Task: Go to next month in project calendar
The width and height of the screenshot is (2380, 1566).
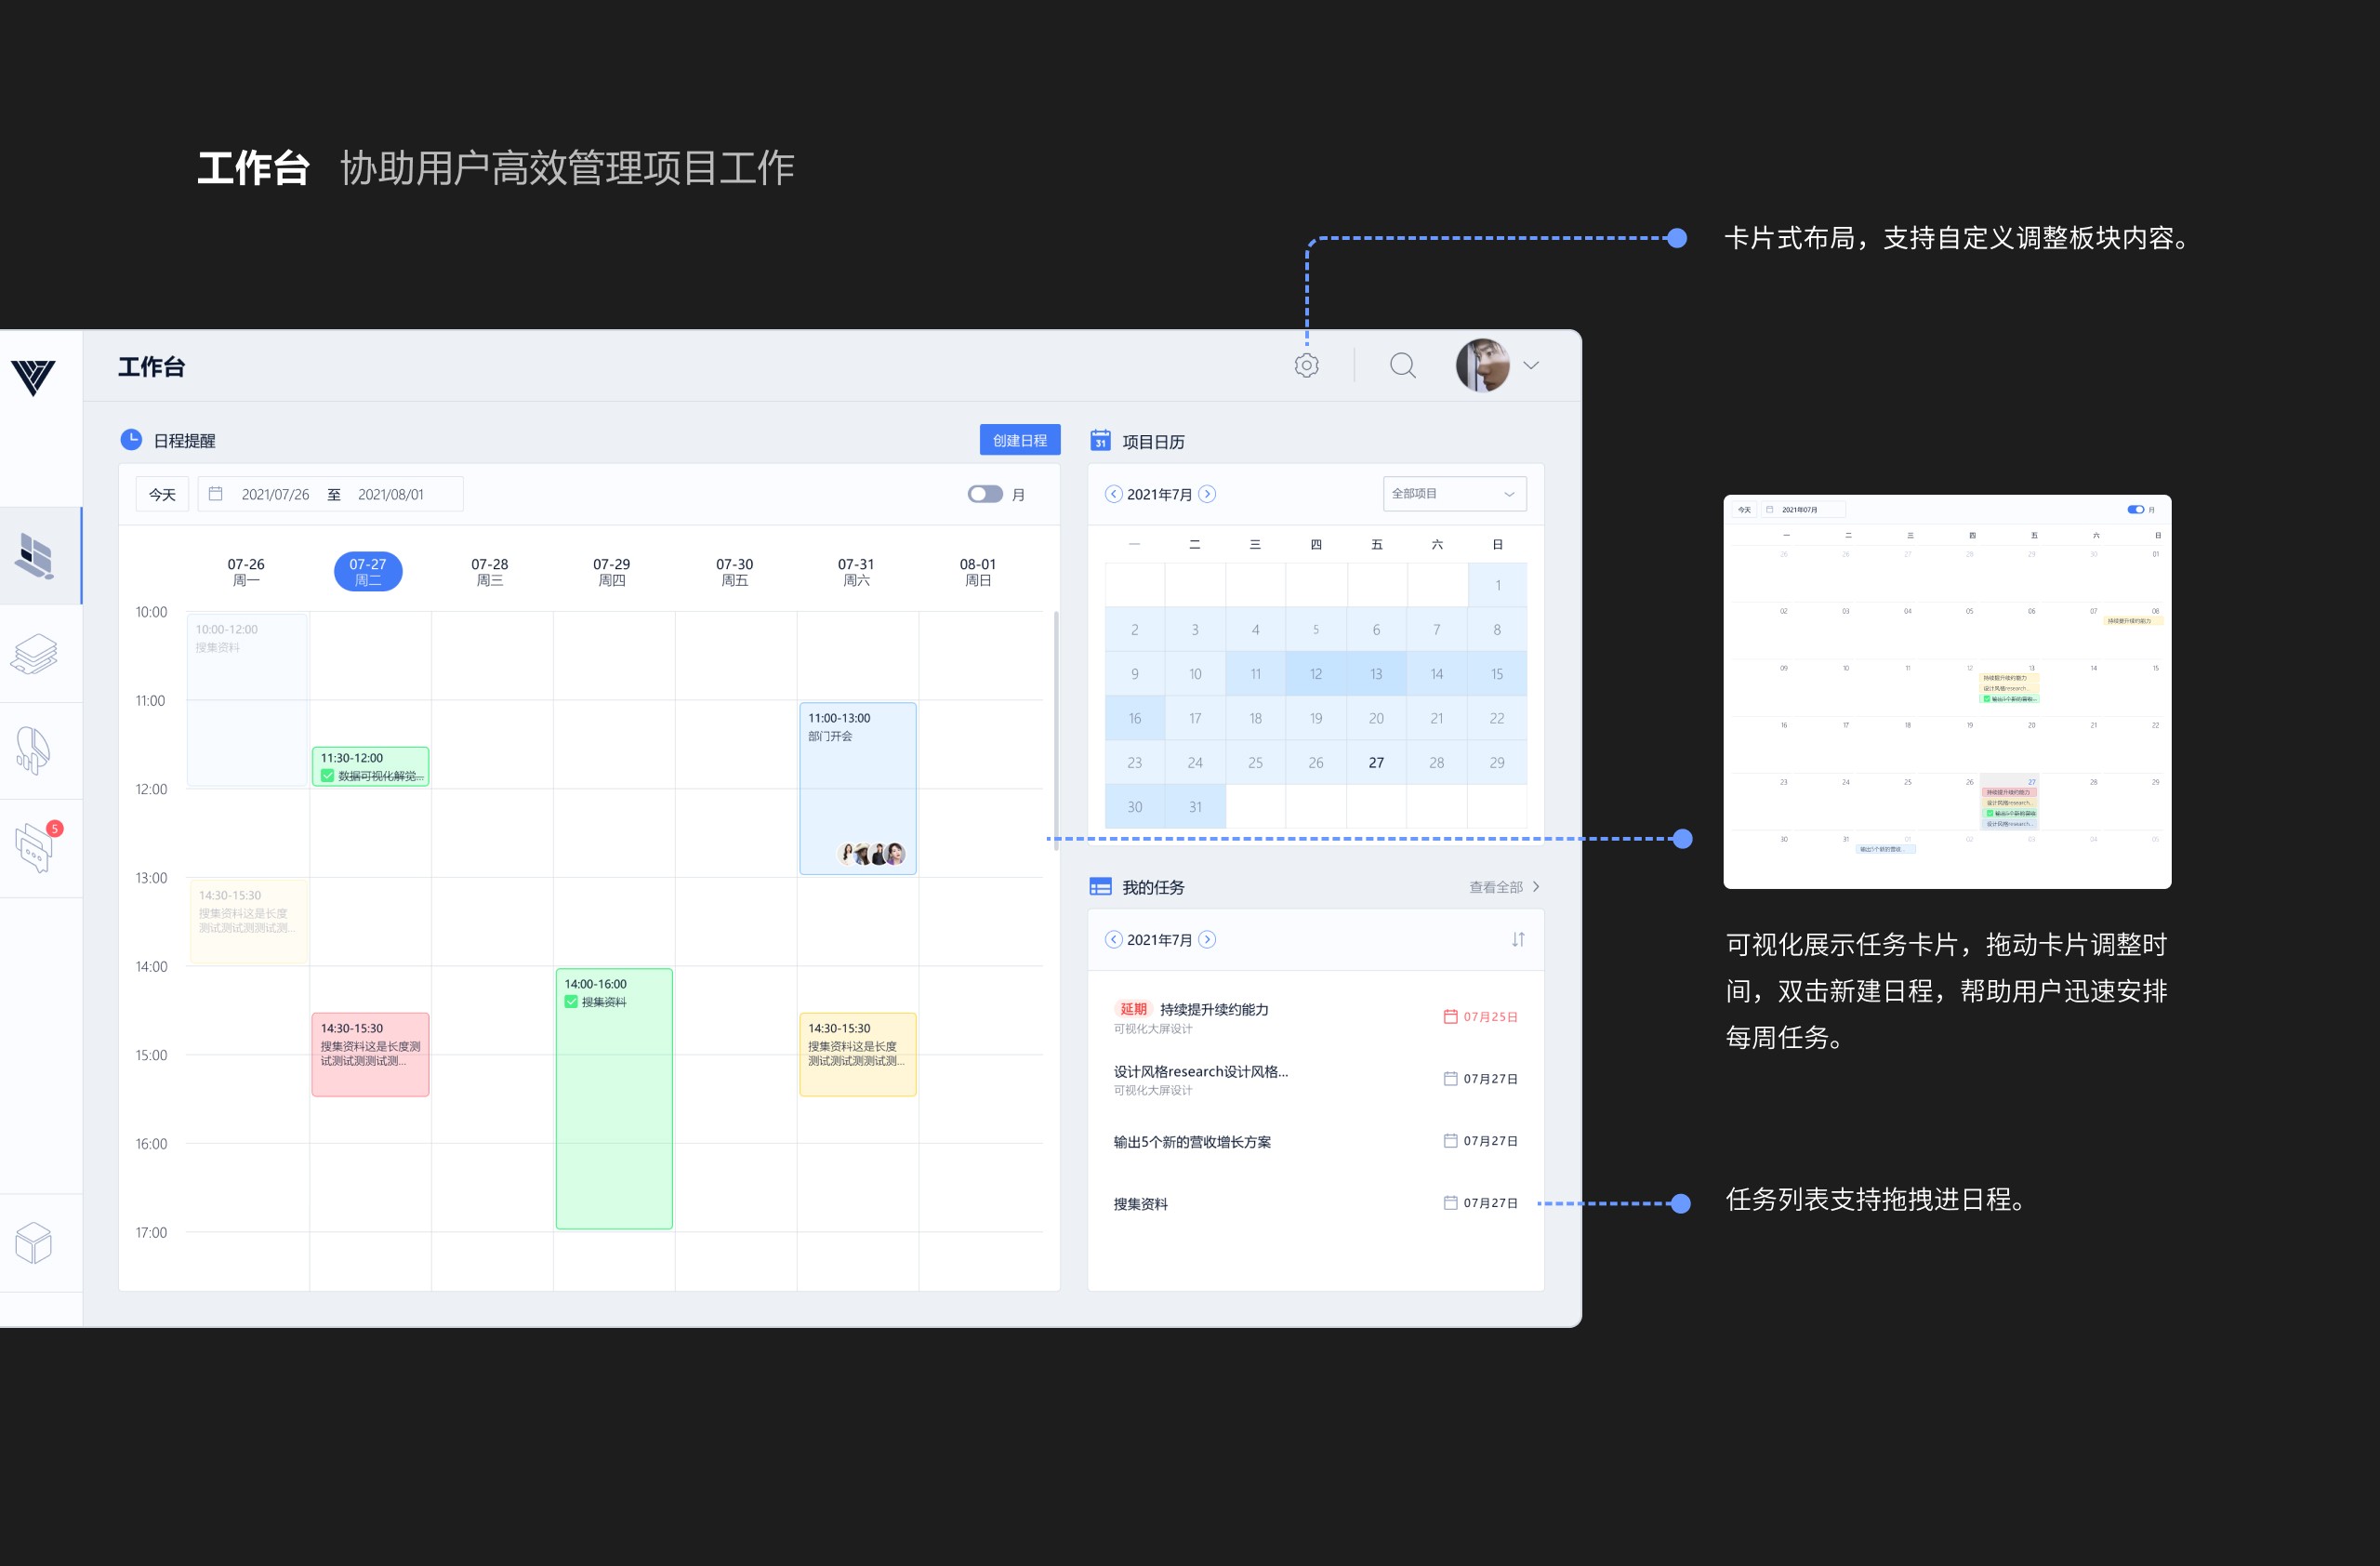Action: pyautogui.click(x=1207, y=494)
